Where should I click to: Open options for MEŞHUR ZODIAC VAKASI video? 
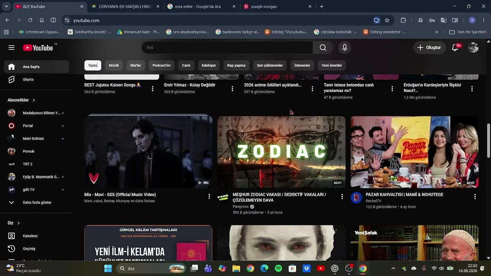(342, 197)
